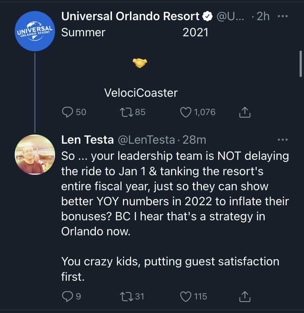The image size is (304, 313).
Task: Like Len Testa's reply tweet
Action: click(186, 296)
